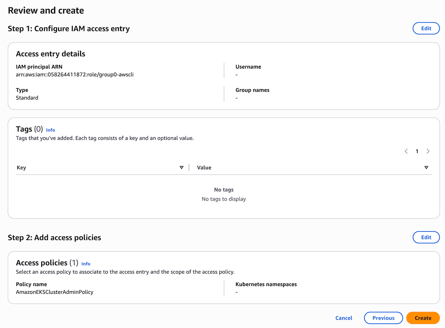
Task: Go to previous page of tags
Action: pyautogui.click(x=406, y=151)
